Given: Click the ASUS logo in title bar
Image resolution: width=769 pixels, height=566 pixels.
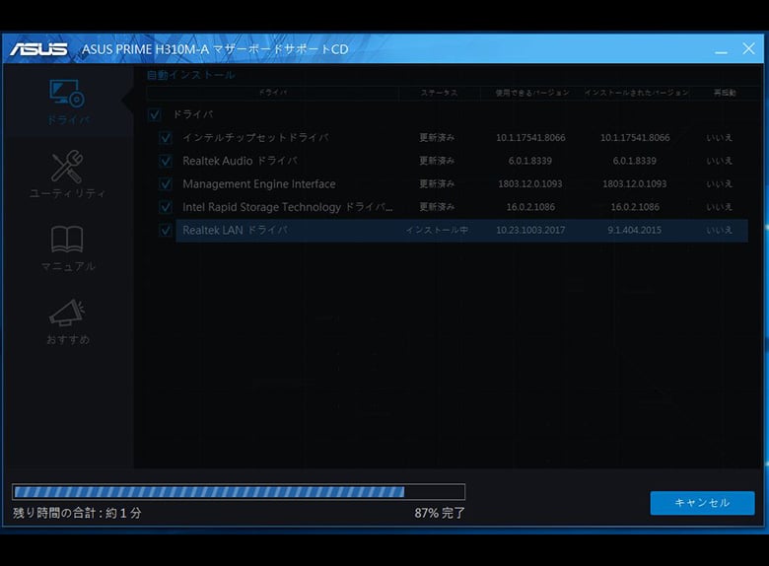Looking at the screenshot, I should click(38, 49).
